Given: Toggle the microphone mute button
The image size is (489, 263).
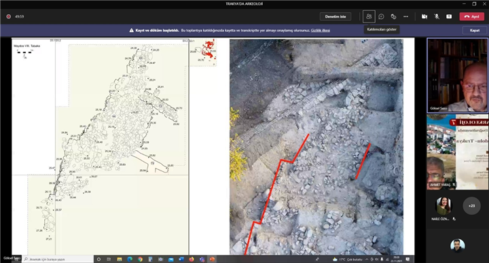Looking at the screenshot, I should pos(437,16).
